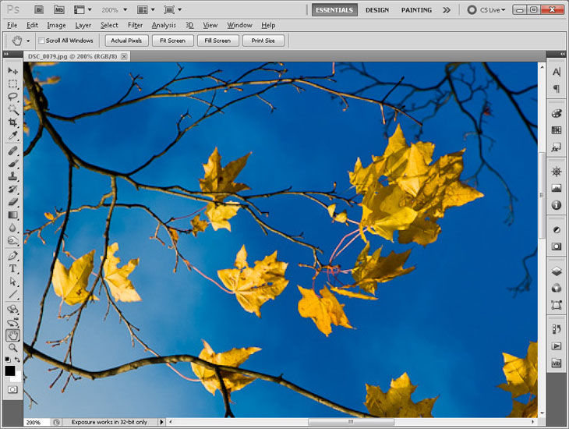Viewport: 569px width, 429px height.
Task: Select the Rectangular Marquee tool
Action: click(x=12, y=84)
